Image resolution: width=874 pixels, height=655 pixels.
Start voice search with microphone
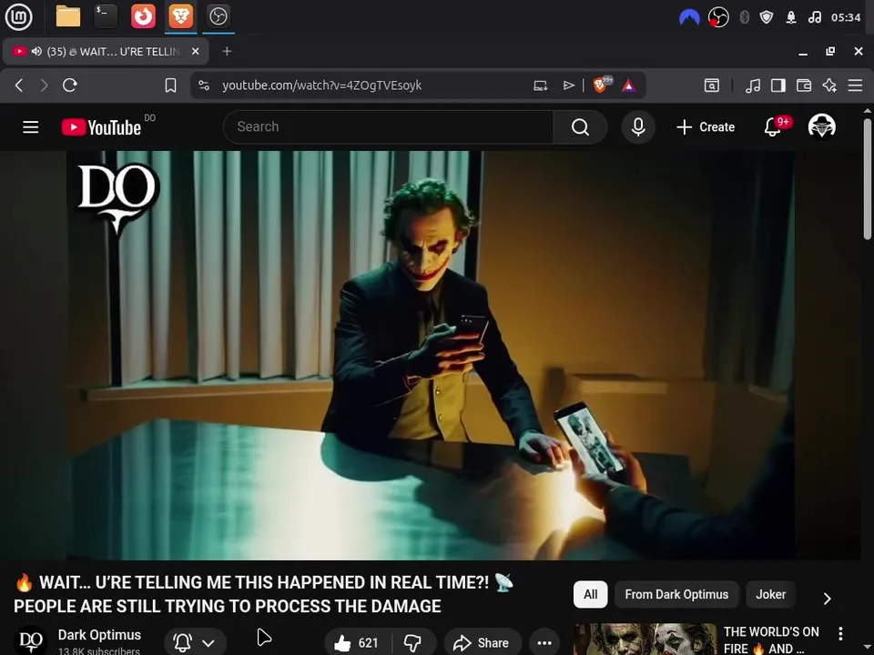[638, 127]
